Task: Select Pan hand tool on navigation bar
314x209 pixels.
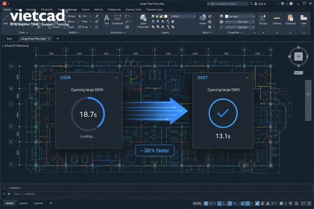Action: tap(308, 93)
